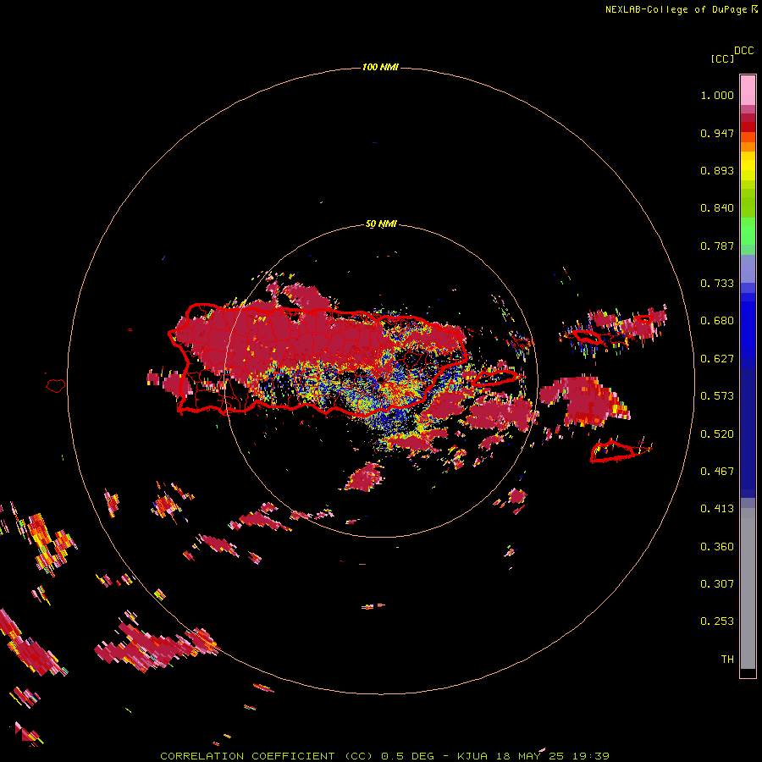Select the 0.627 scale value

717,359
